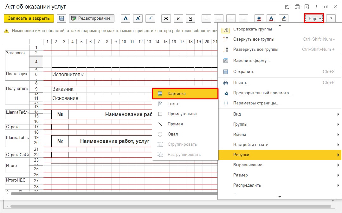Select row header 17
The height and width of the screenshot is (213, 342).
[36, 127]
